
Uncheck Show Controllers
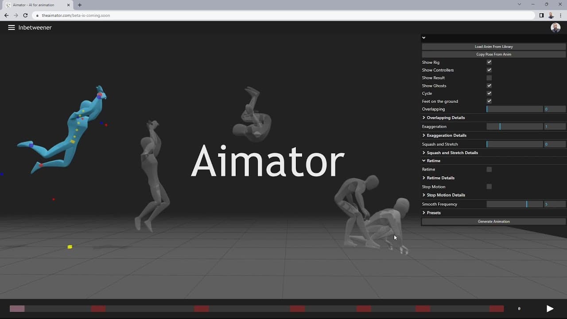pos(489,70)
